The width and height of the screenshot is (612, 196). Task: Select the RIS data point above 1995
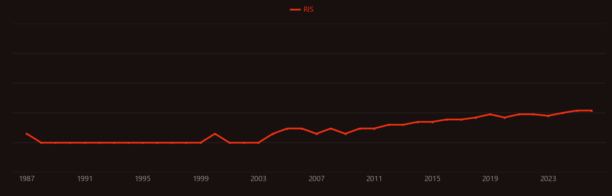(143, 143)
